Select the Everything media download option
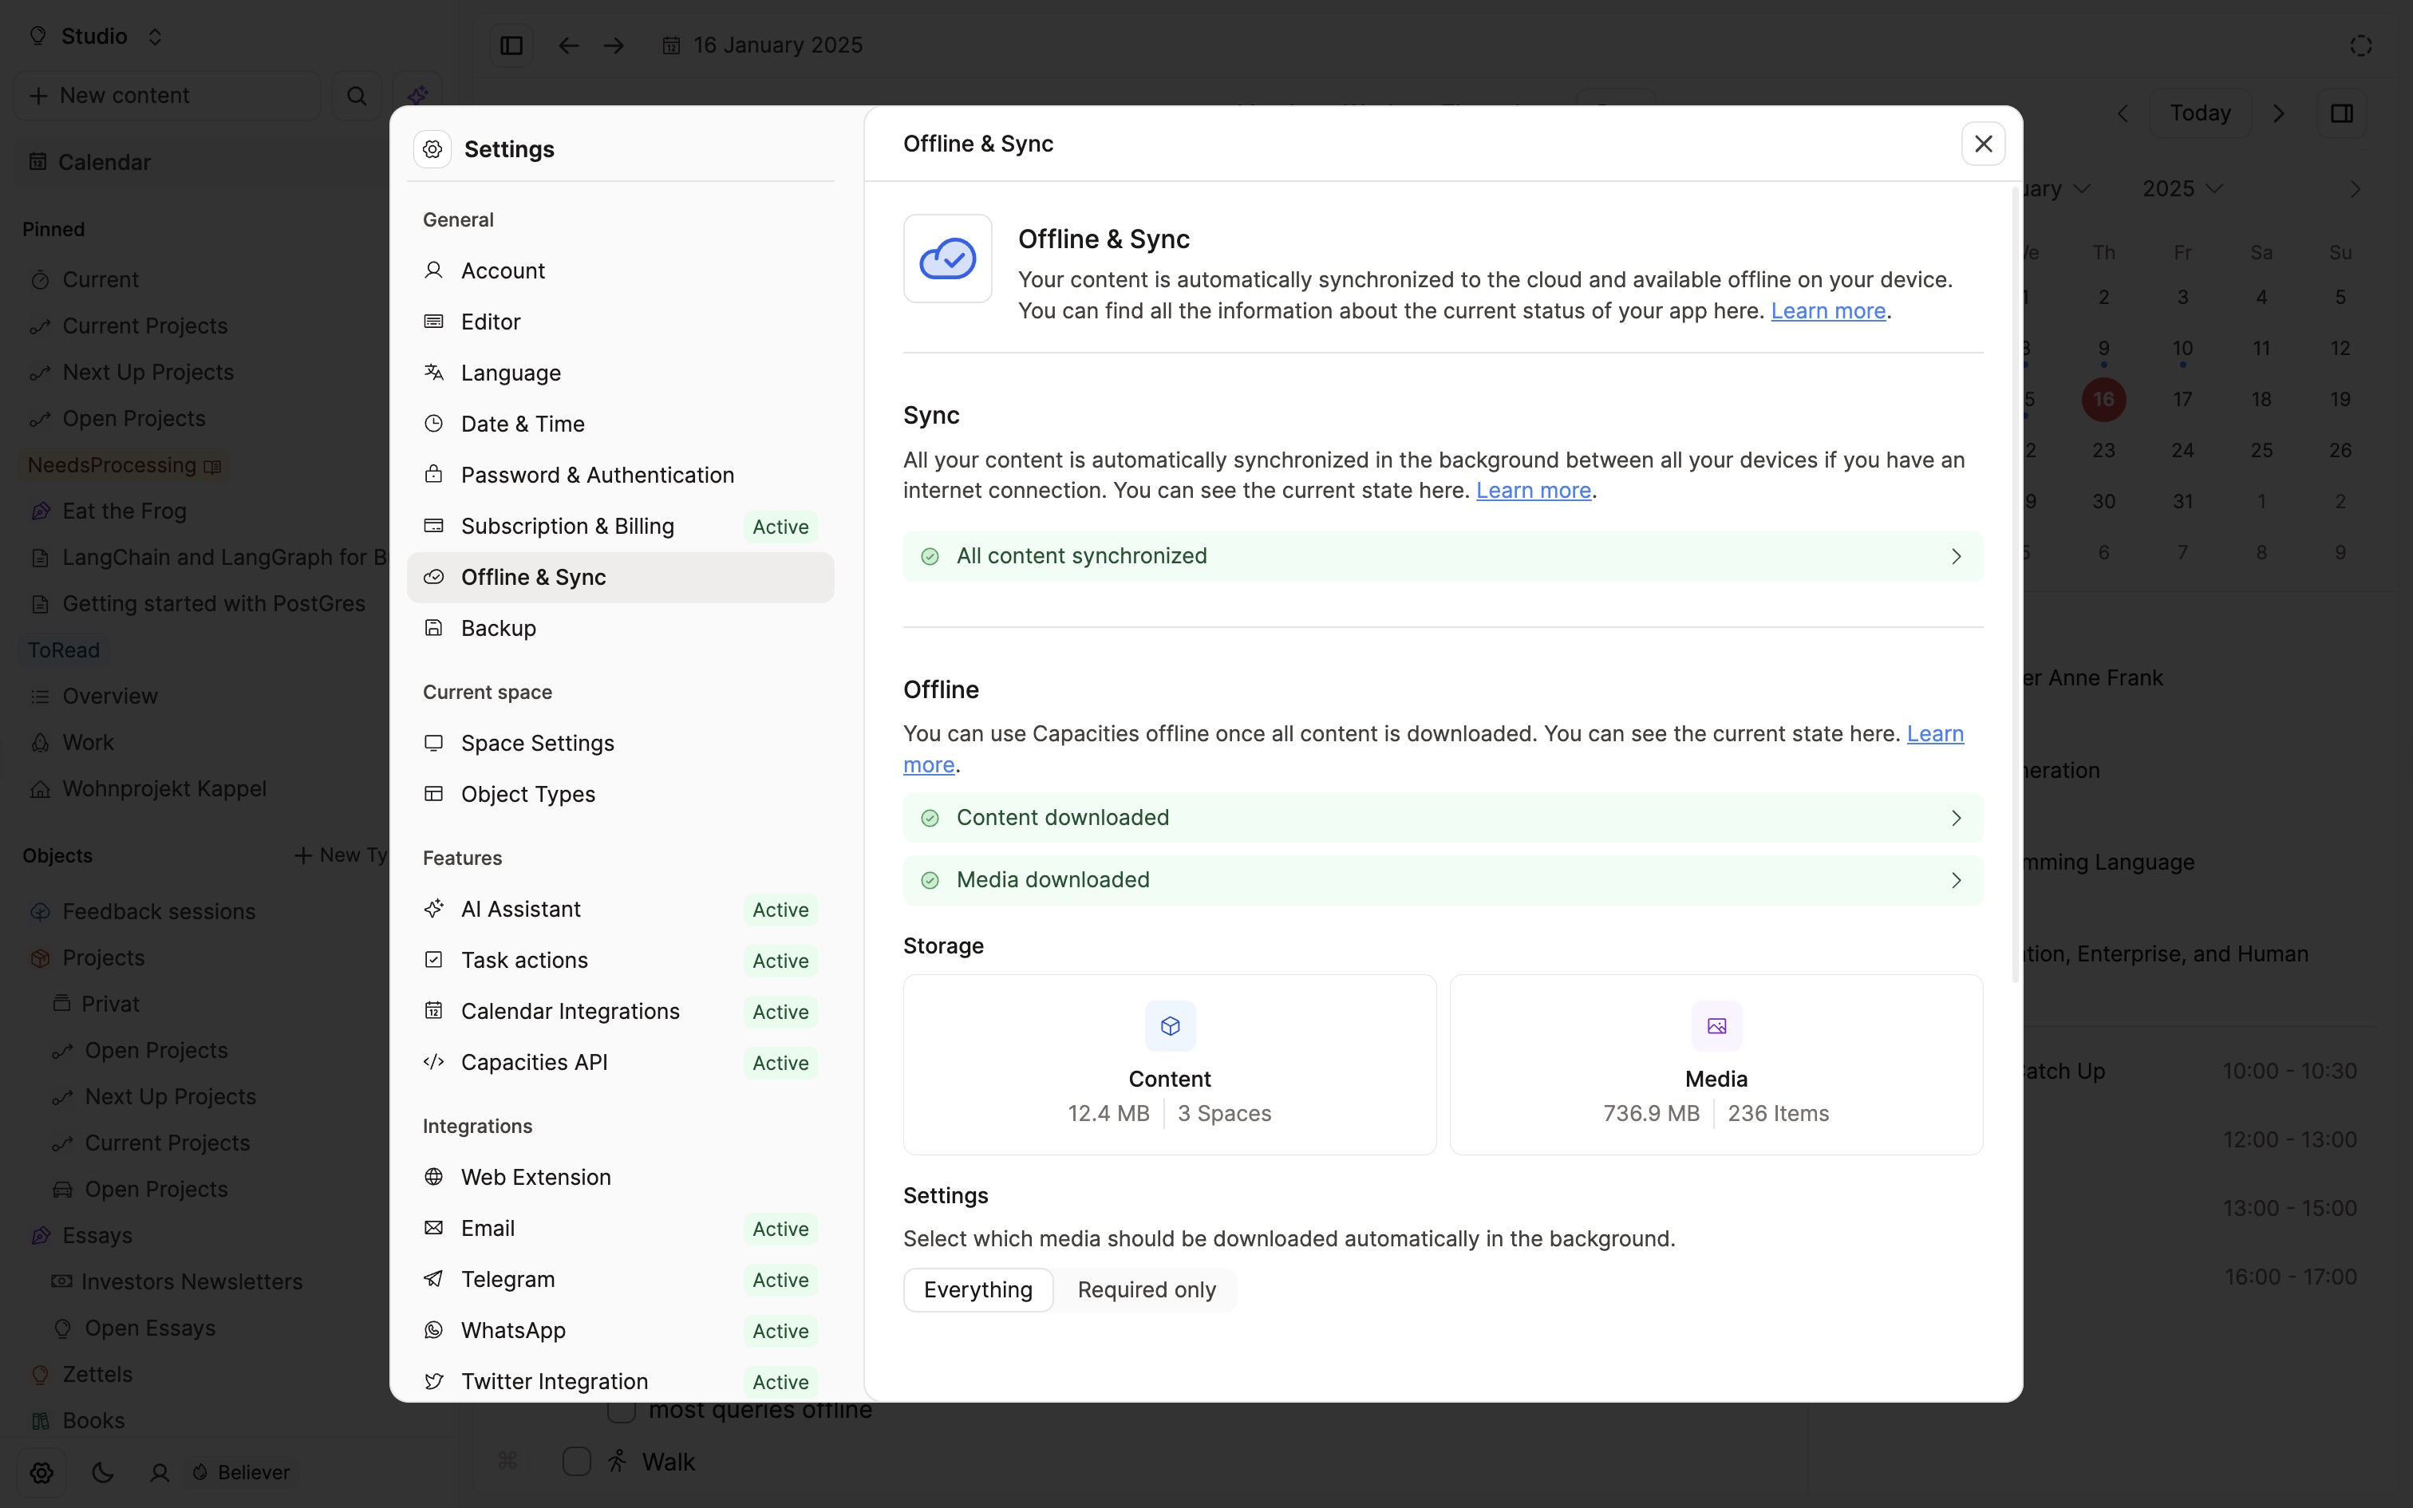The width and height of the screenshot is (2413, 1508). point(977,1289)
